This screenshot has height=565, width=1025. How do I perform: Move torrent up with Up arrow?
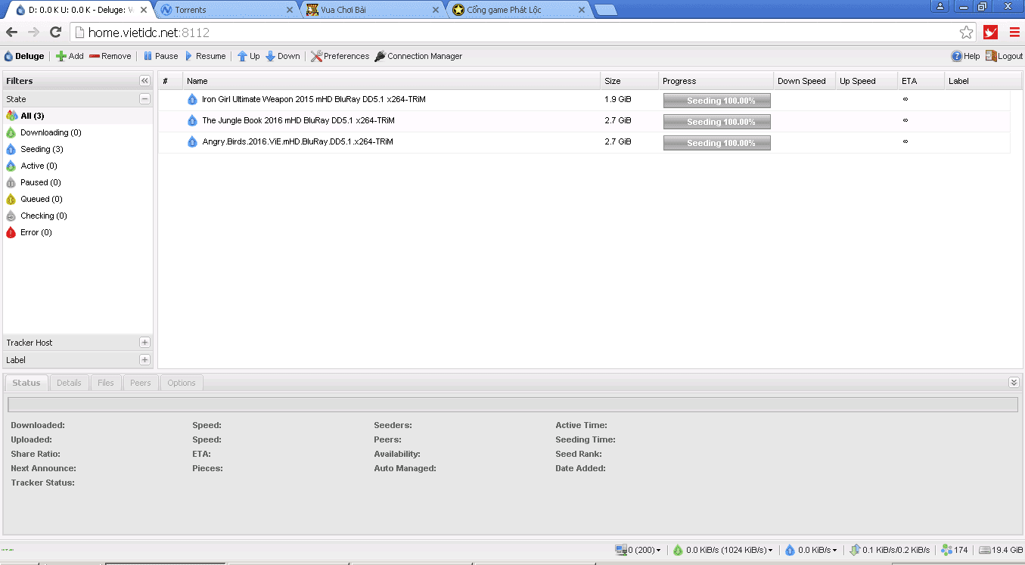[x=242, y=56]
